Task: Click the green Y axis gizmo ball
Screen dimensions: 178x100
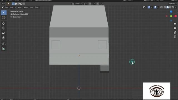Action: tap(171, 16)
